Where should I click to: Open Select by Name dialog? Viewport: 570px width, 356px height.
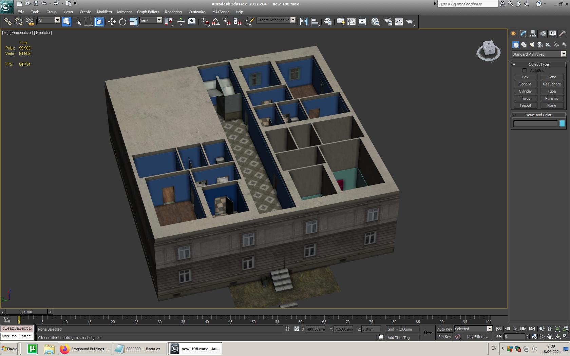(77, 22)
